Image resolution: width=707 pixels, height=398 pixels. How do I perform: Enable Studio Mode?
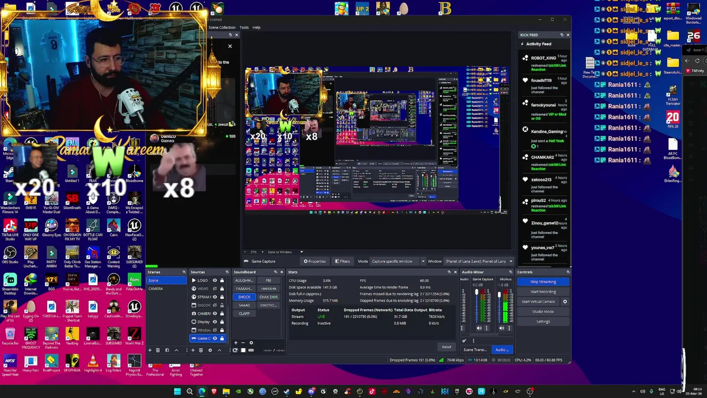coord(543,312)
